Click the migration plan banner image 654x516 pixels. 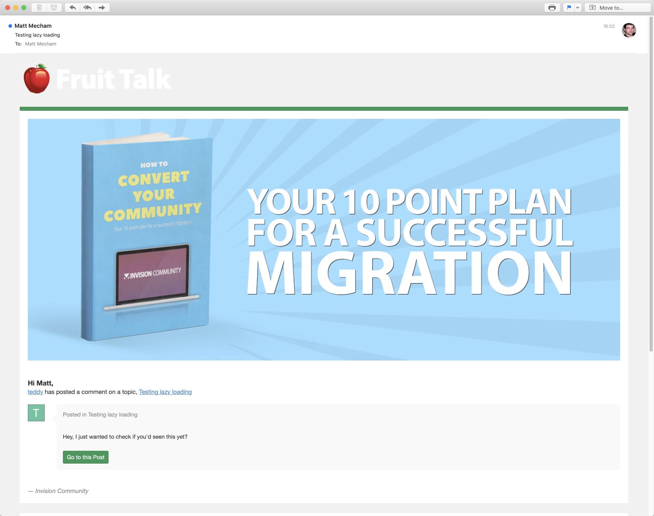(x=324, y=239)
